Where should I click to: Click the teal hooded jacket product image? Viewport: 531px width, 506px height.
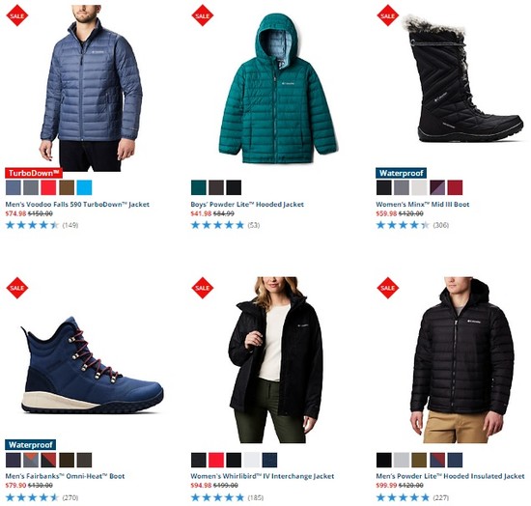(278, 89)
